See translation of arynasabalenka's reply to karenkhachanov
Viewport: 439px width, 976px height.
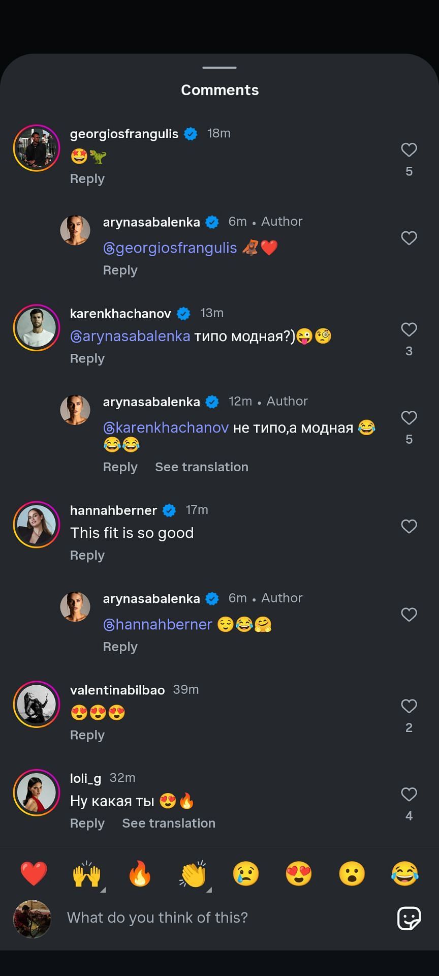pos(202,467)
